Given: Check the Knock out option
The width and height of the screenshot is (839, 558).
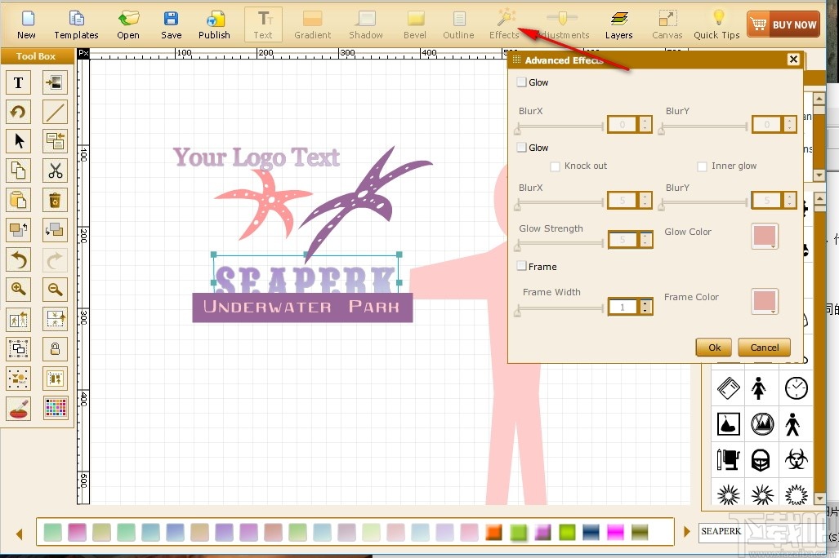Looking at the screenshot, I should [x=555, y=166].
